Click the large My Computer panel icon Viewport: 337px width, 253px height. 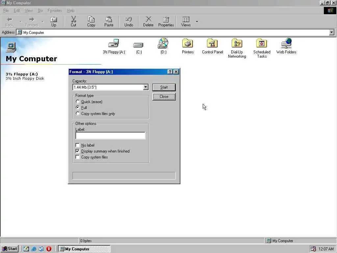11,47
